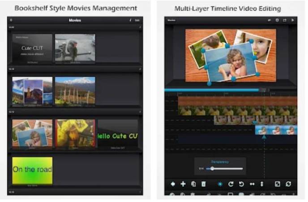Click the add plus icon in bottom toolbar
Screen dimensions: 308x202
point(183,184)
